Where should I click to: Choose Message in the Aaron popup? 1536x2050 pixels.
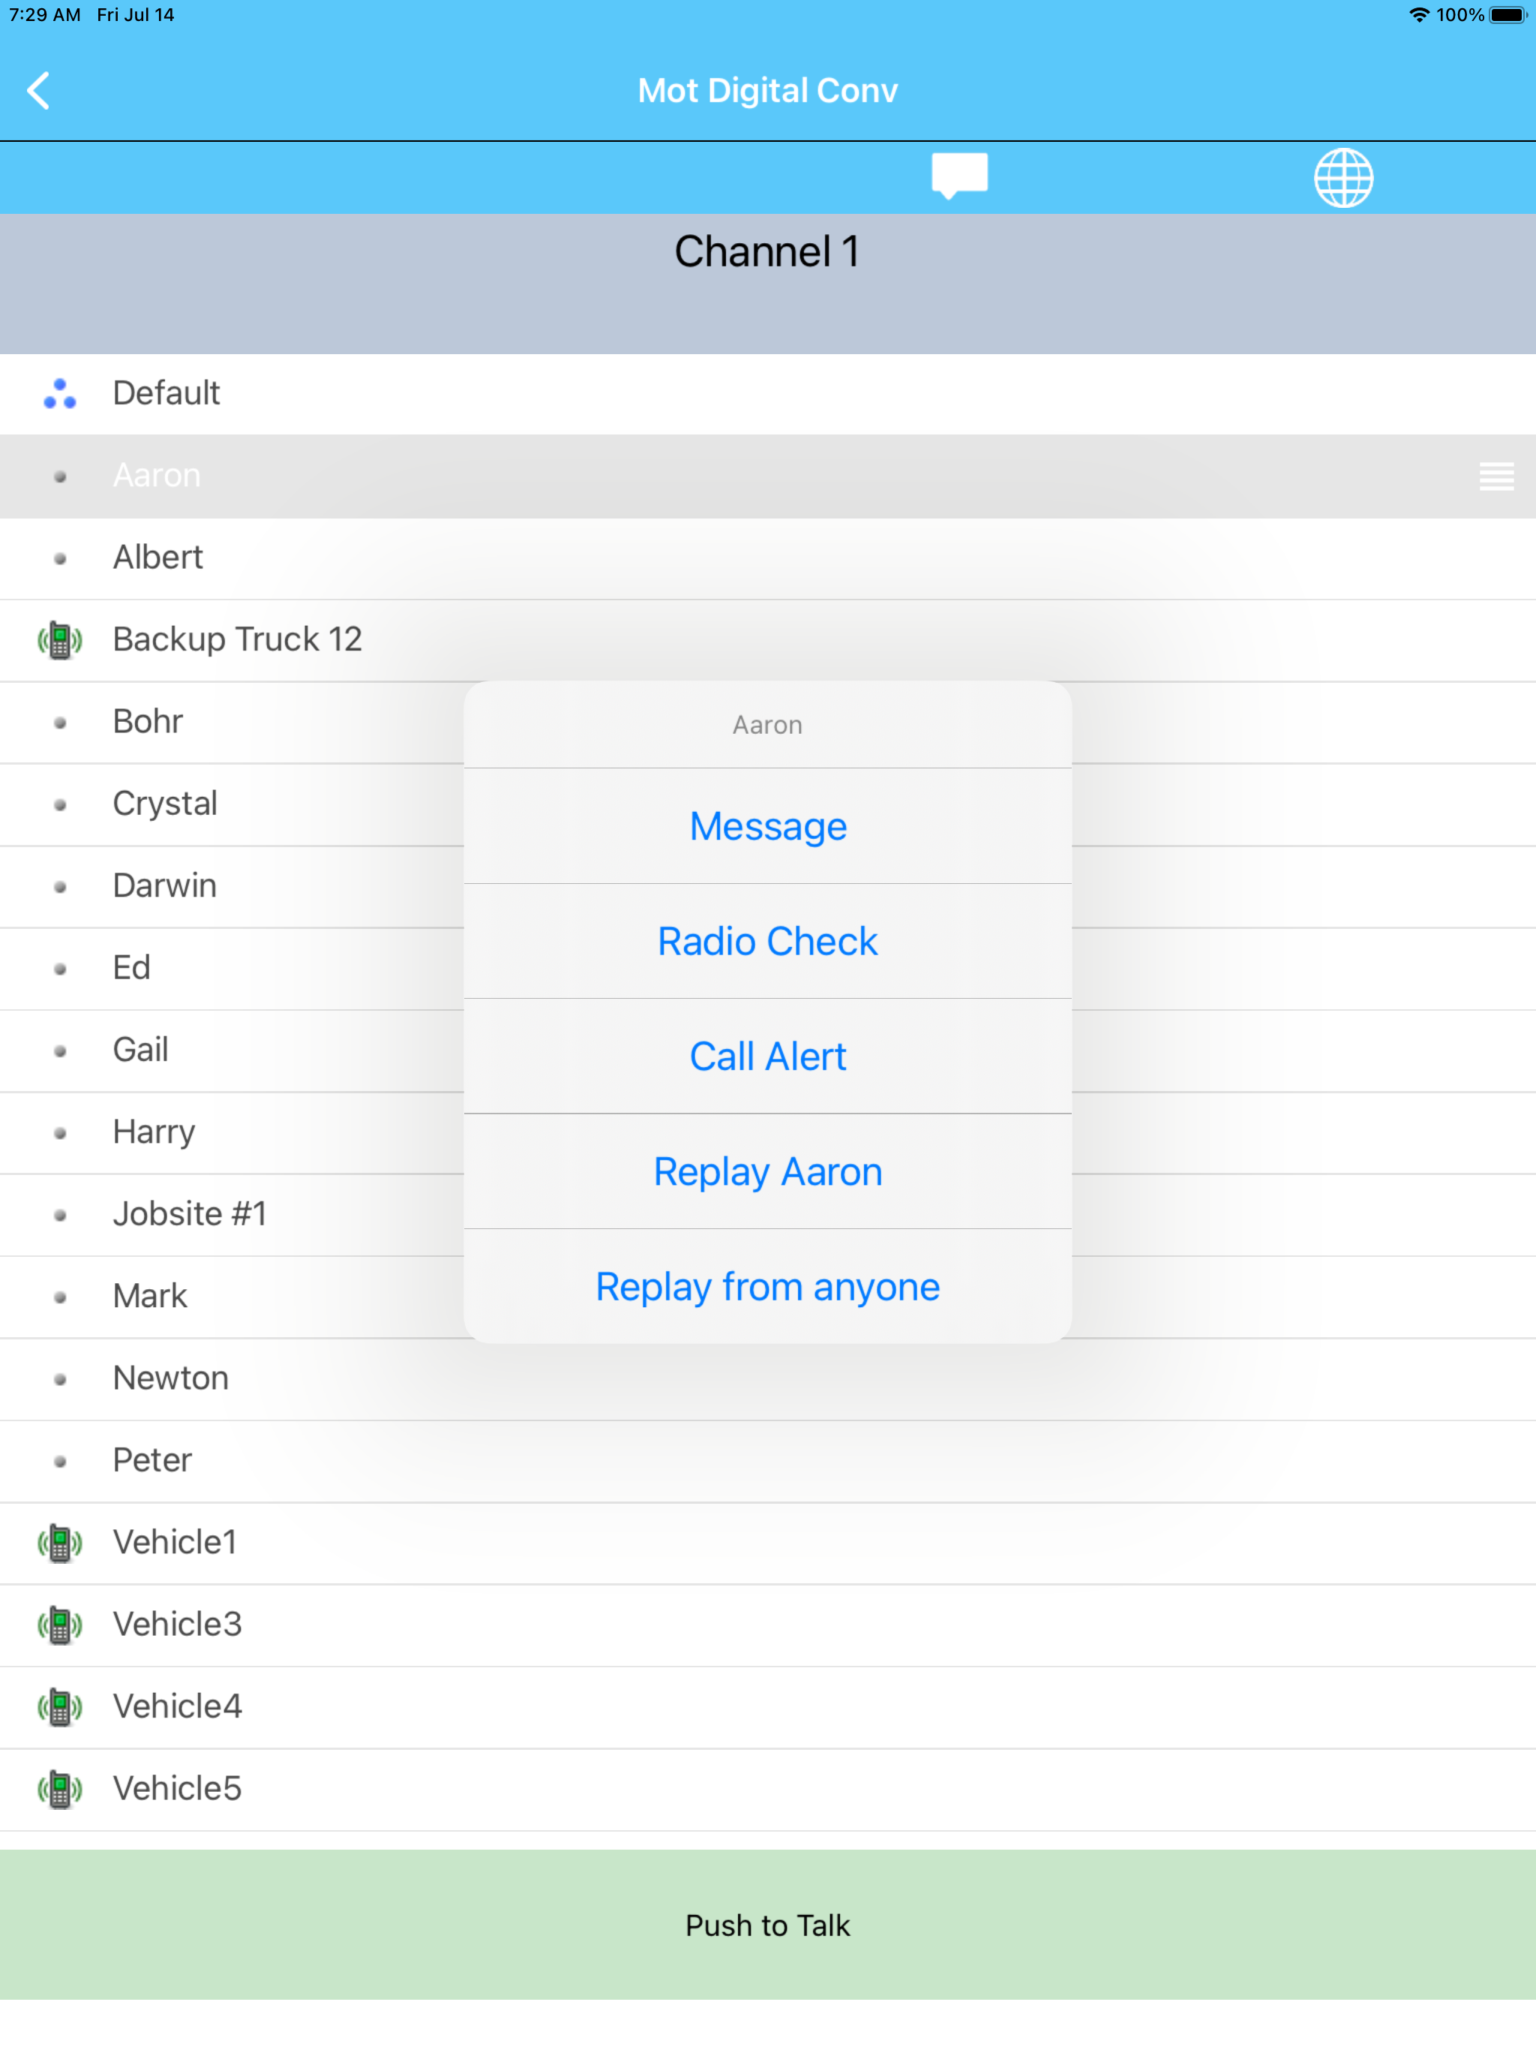tap(768, 825)
